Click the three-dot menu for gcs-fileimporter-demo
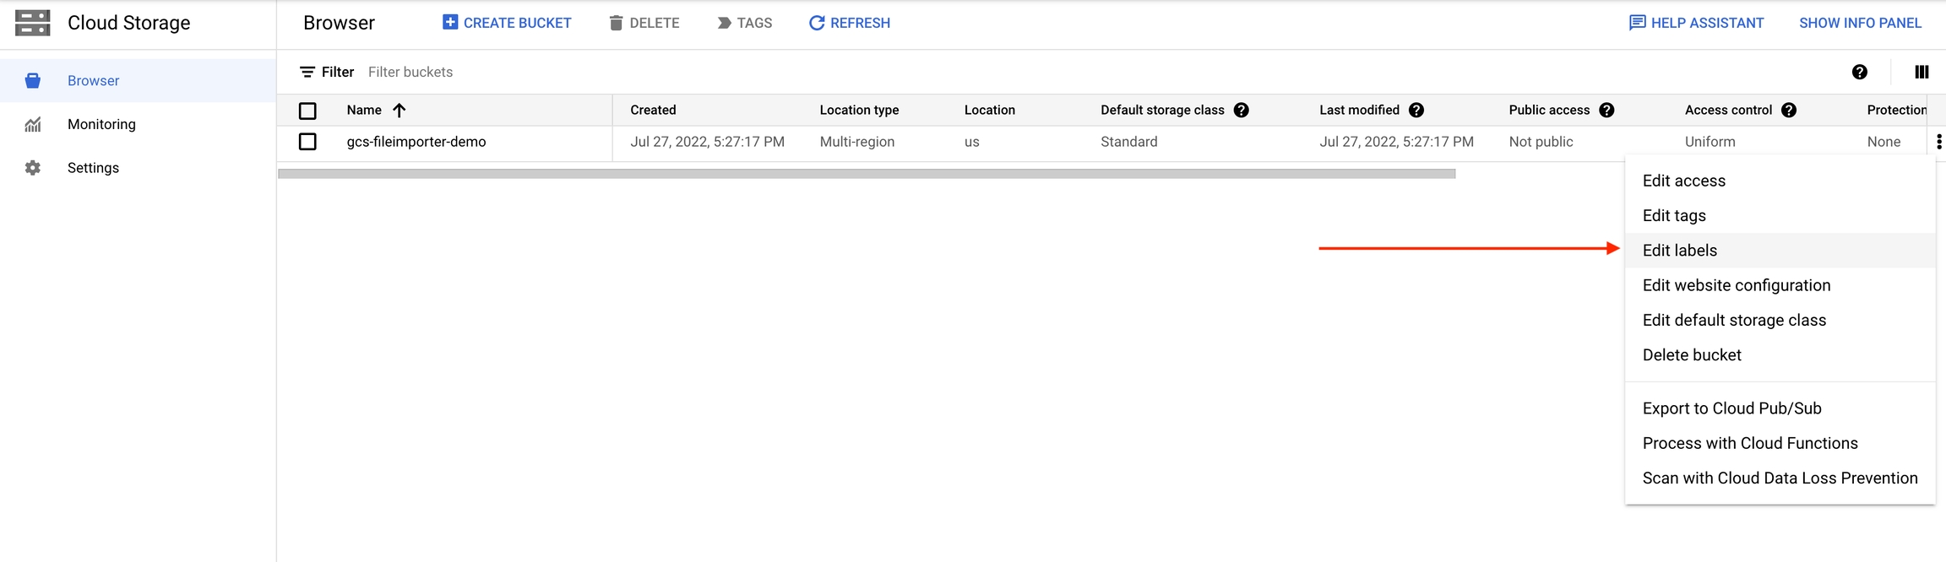 [1938, 142]
